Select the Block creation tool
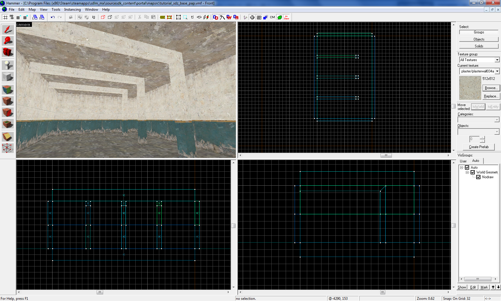This screenshot has width=501, height=301. coord(8,77)
